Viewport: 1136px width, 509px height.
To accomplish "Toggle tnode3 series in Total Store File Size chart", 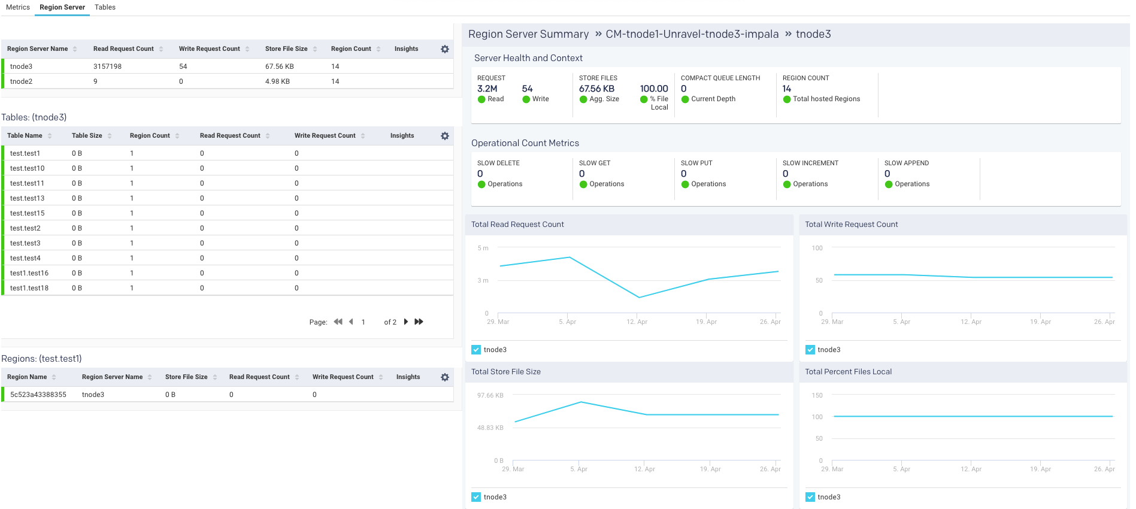I will 476,497.
